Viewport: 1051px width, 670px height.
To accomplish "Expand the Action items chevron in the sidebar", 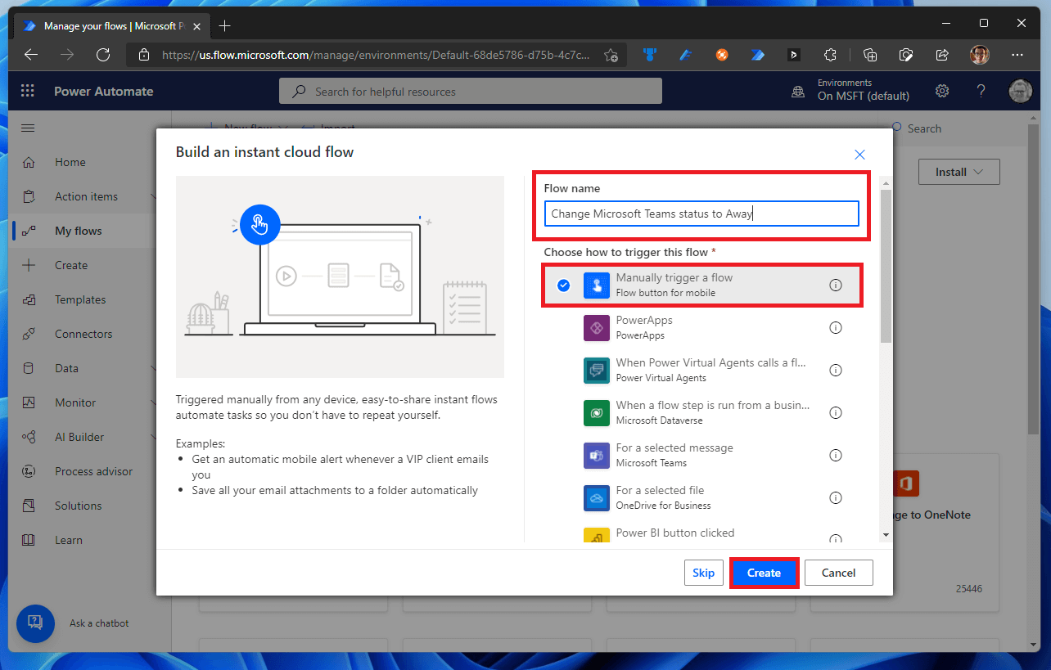I will [x=154, y=196].
